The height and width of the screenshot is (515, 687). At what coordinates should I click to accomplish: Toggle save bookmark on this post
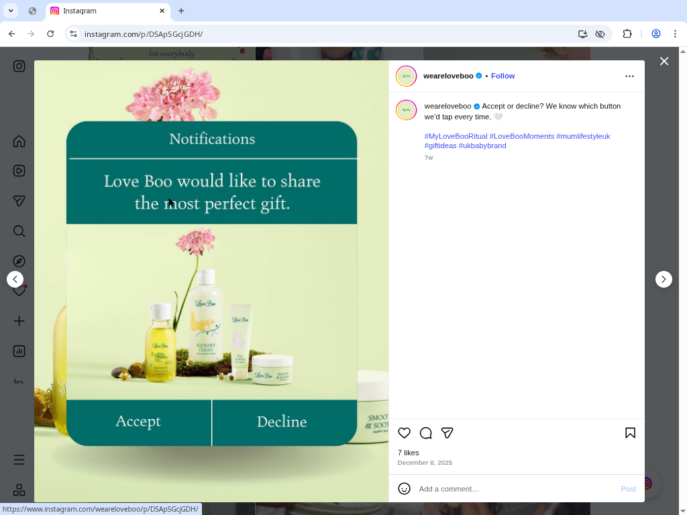(x=630, y=433)
